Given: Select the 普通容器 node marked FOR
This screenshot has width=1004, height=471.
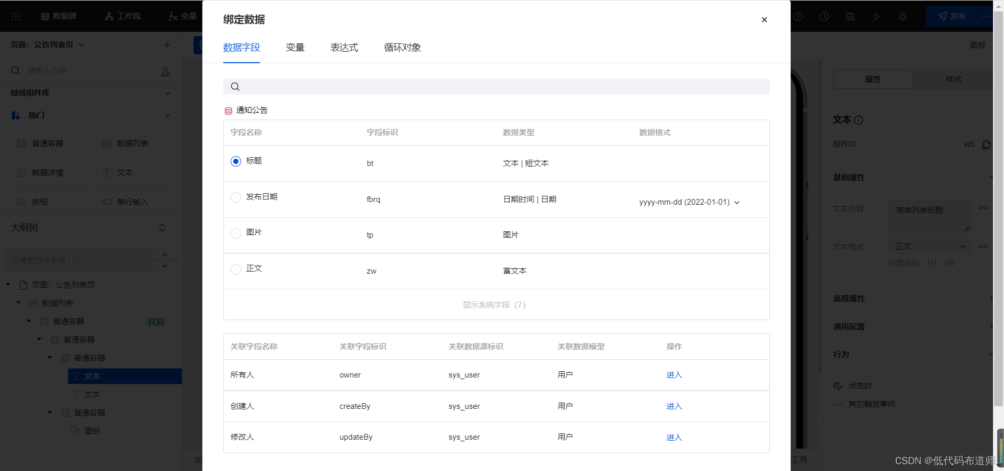Looking at the screenshot, I should click(x=69, y=322).
